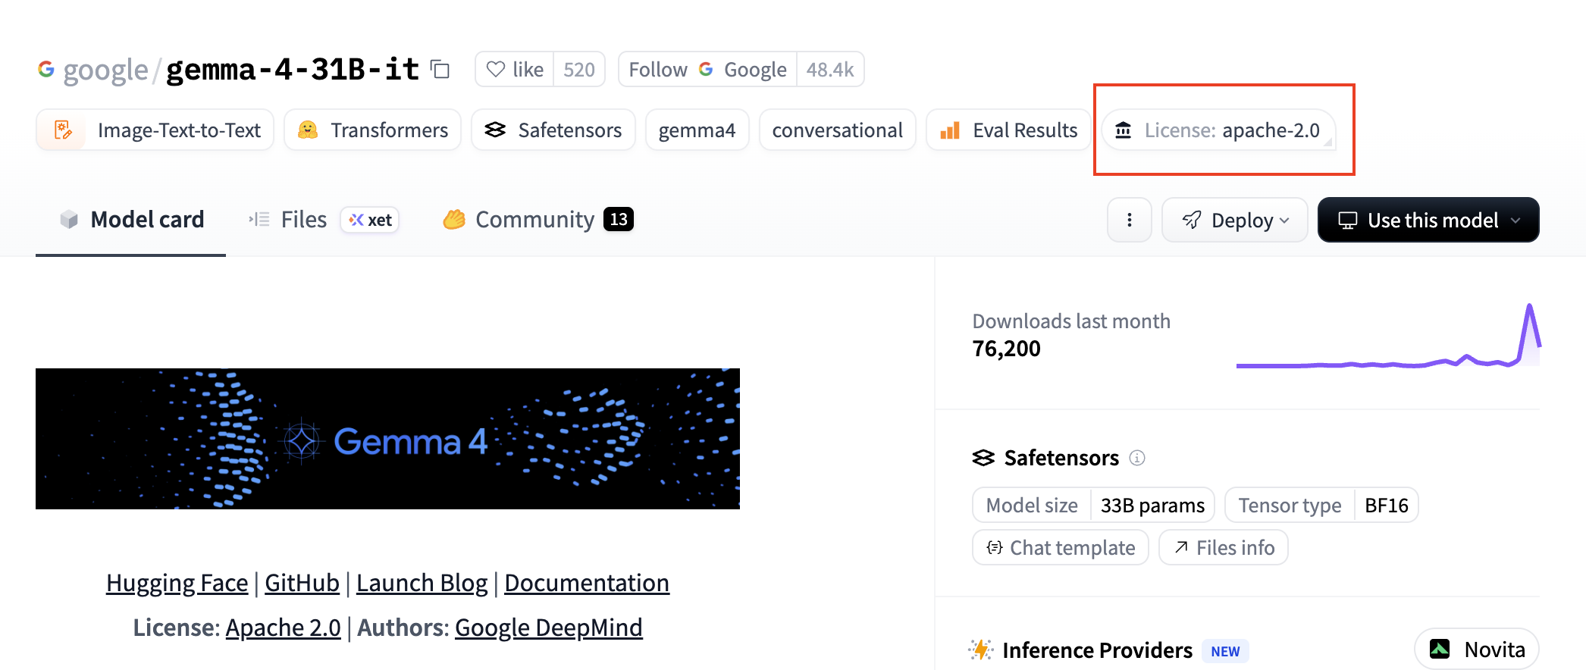Copy the model name with the copy icon
Screen dimensions: 1586x670
coord(440,70)
